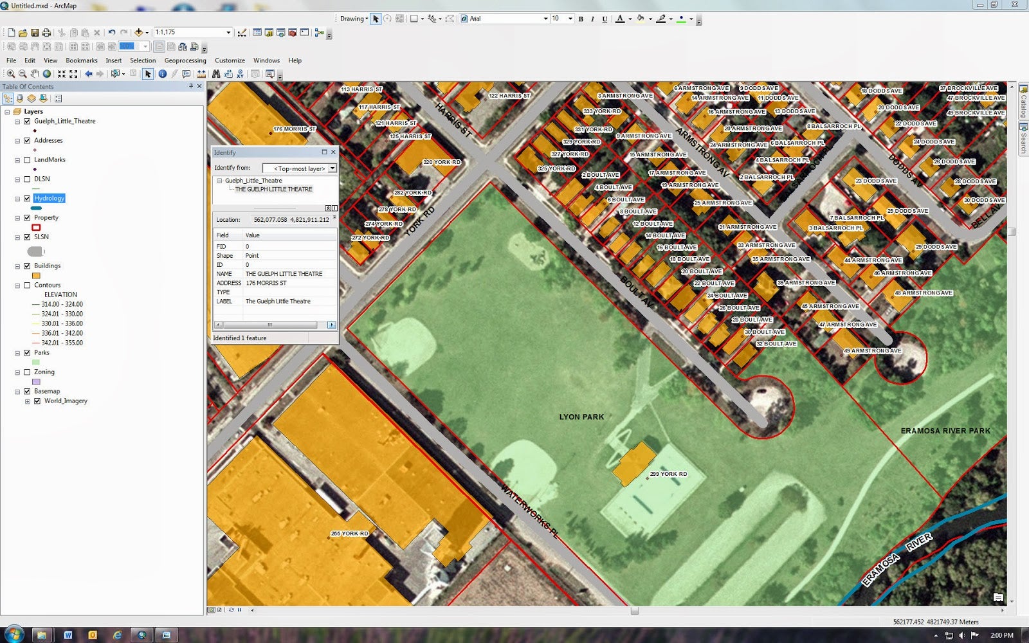Viewport: 1029px width, 643px height.
Task: Open the Identify from dropdown
Action: click(332, 168)
